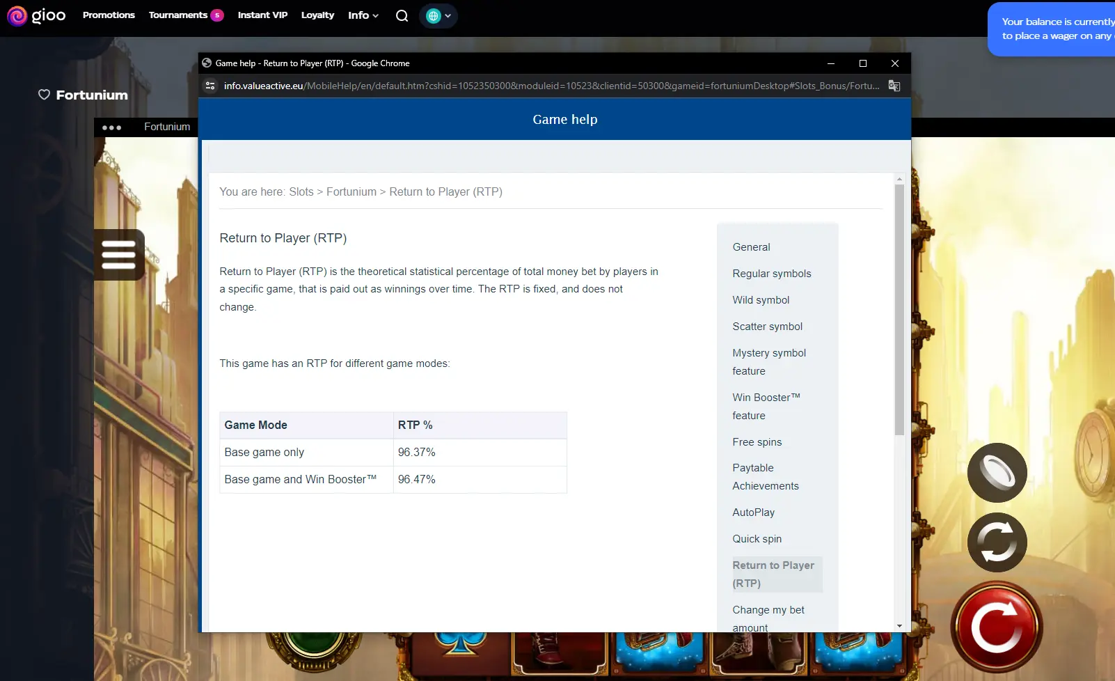Click Base game and Win Booster cell
Image resolution: width=1115 pixels, height=681 pixels.
coord(306,480)
